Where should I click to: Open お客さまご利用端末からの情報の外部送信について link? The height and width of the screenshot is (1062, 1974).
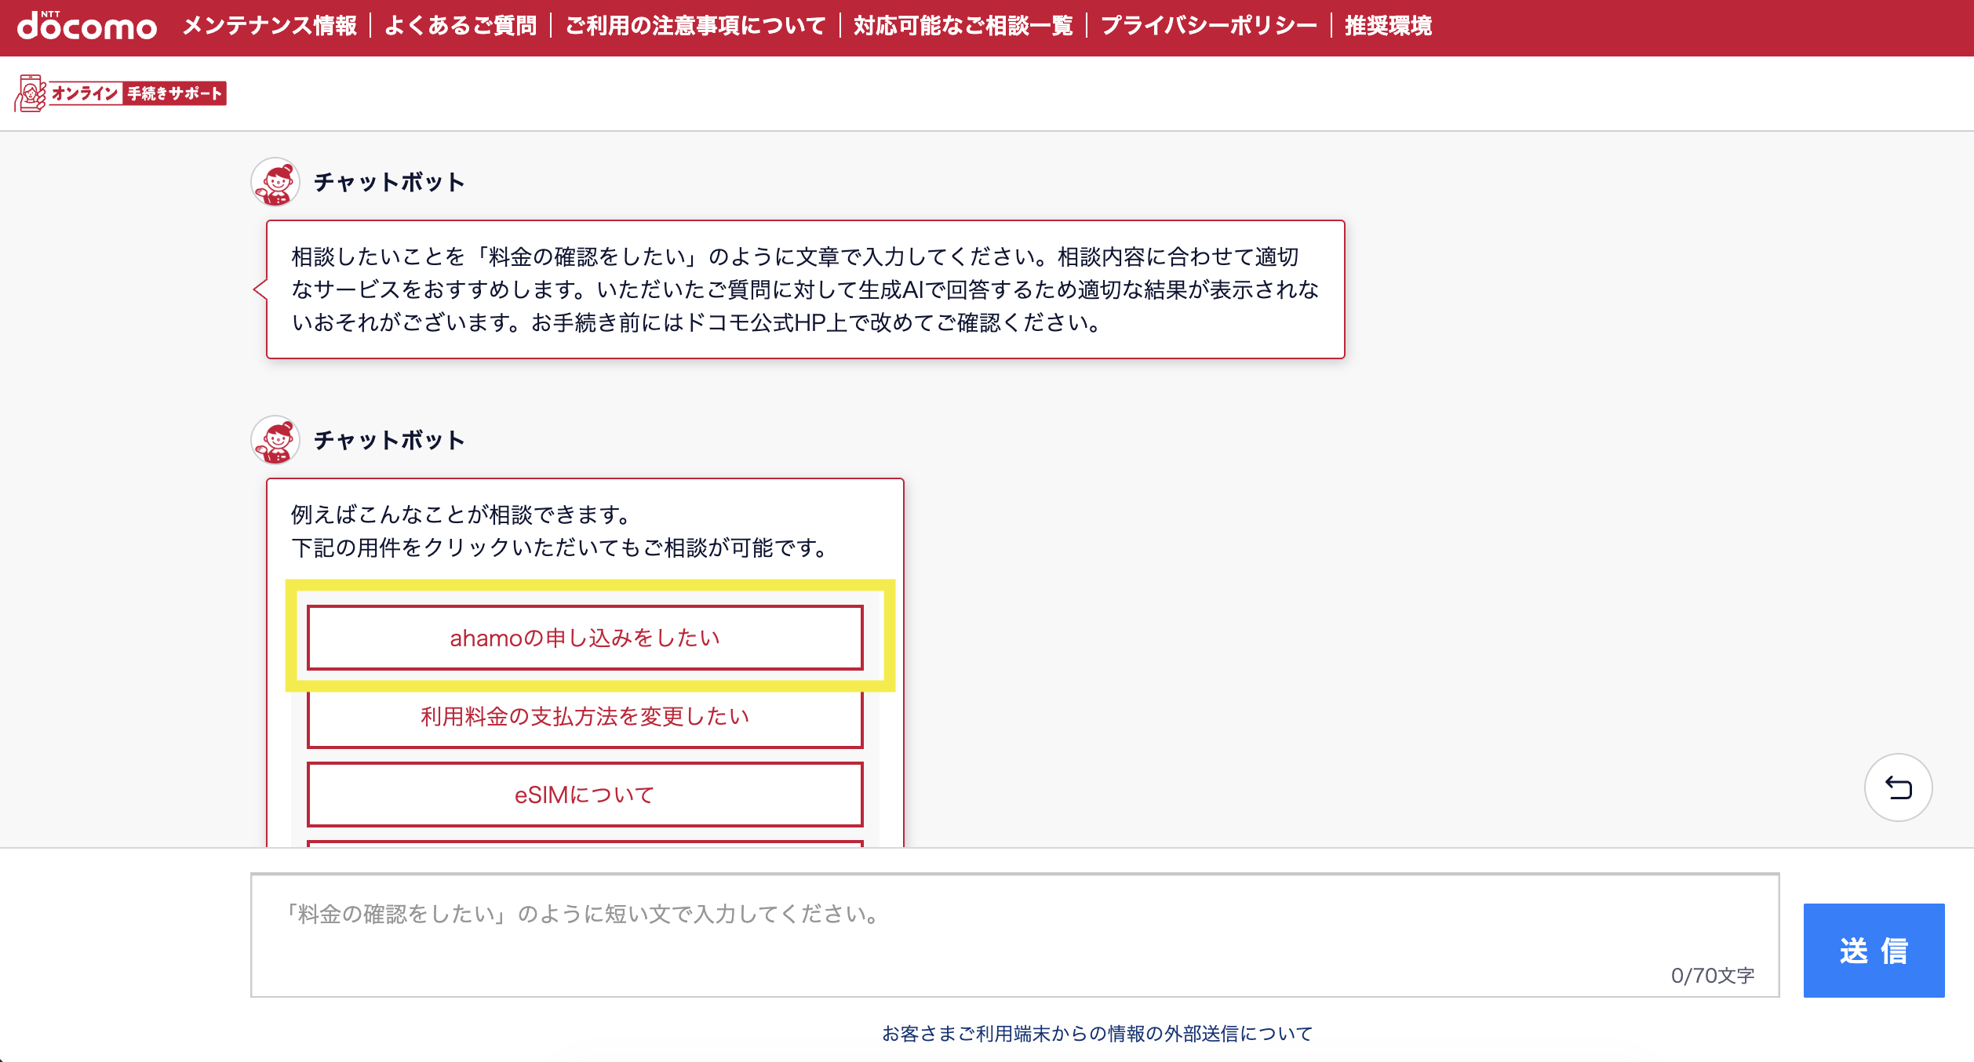pos(1097,1034)
